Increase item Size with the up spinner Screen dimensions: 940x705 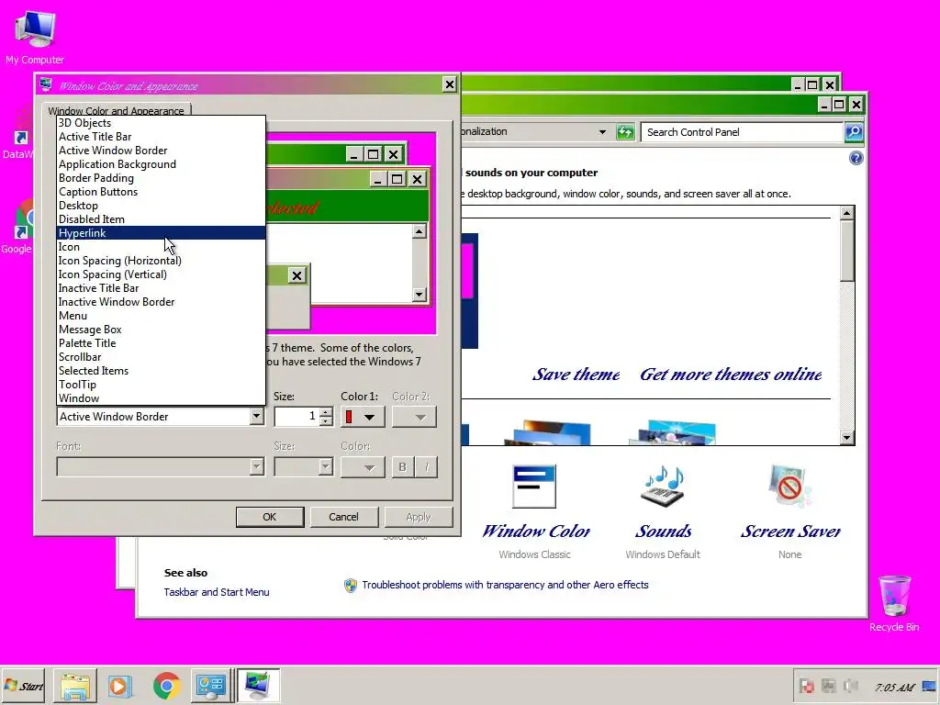tap(326, 412)
